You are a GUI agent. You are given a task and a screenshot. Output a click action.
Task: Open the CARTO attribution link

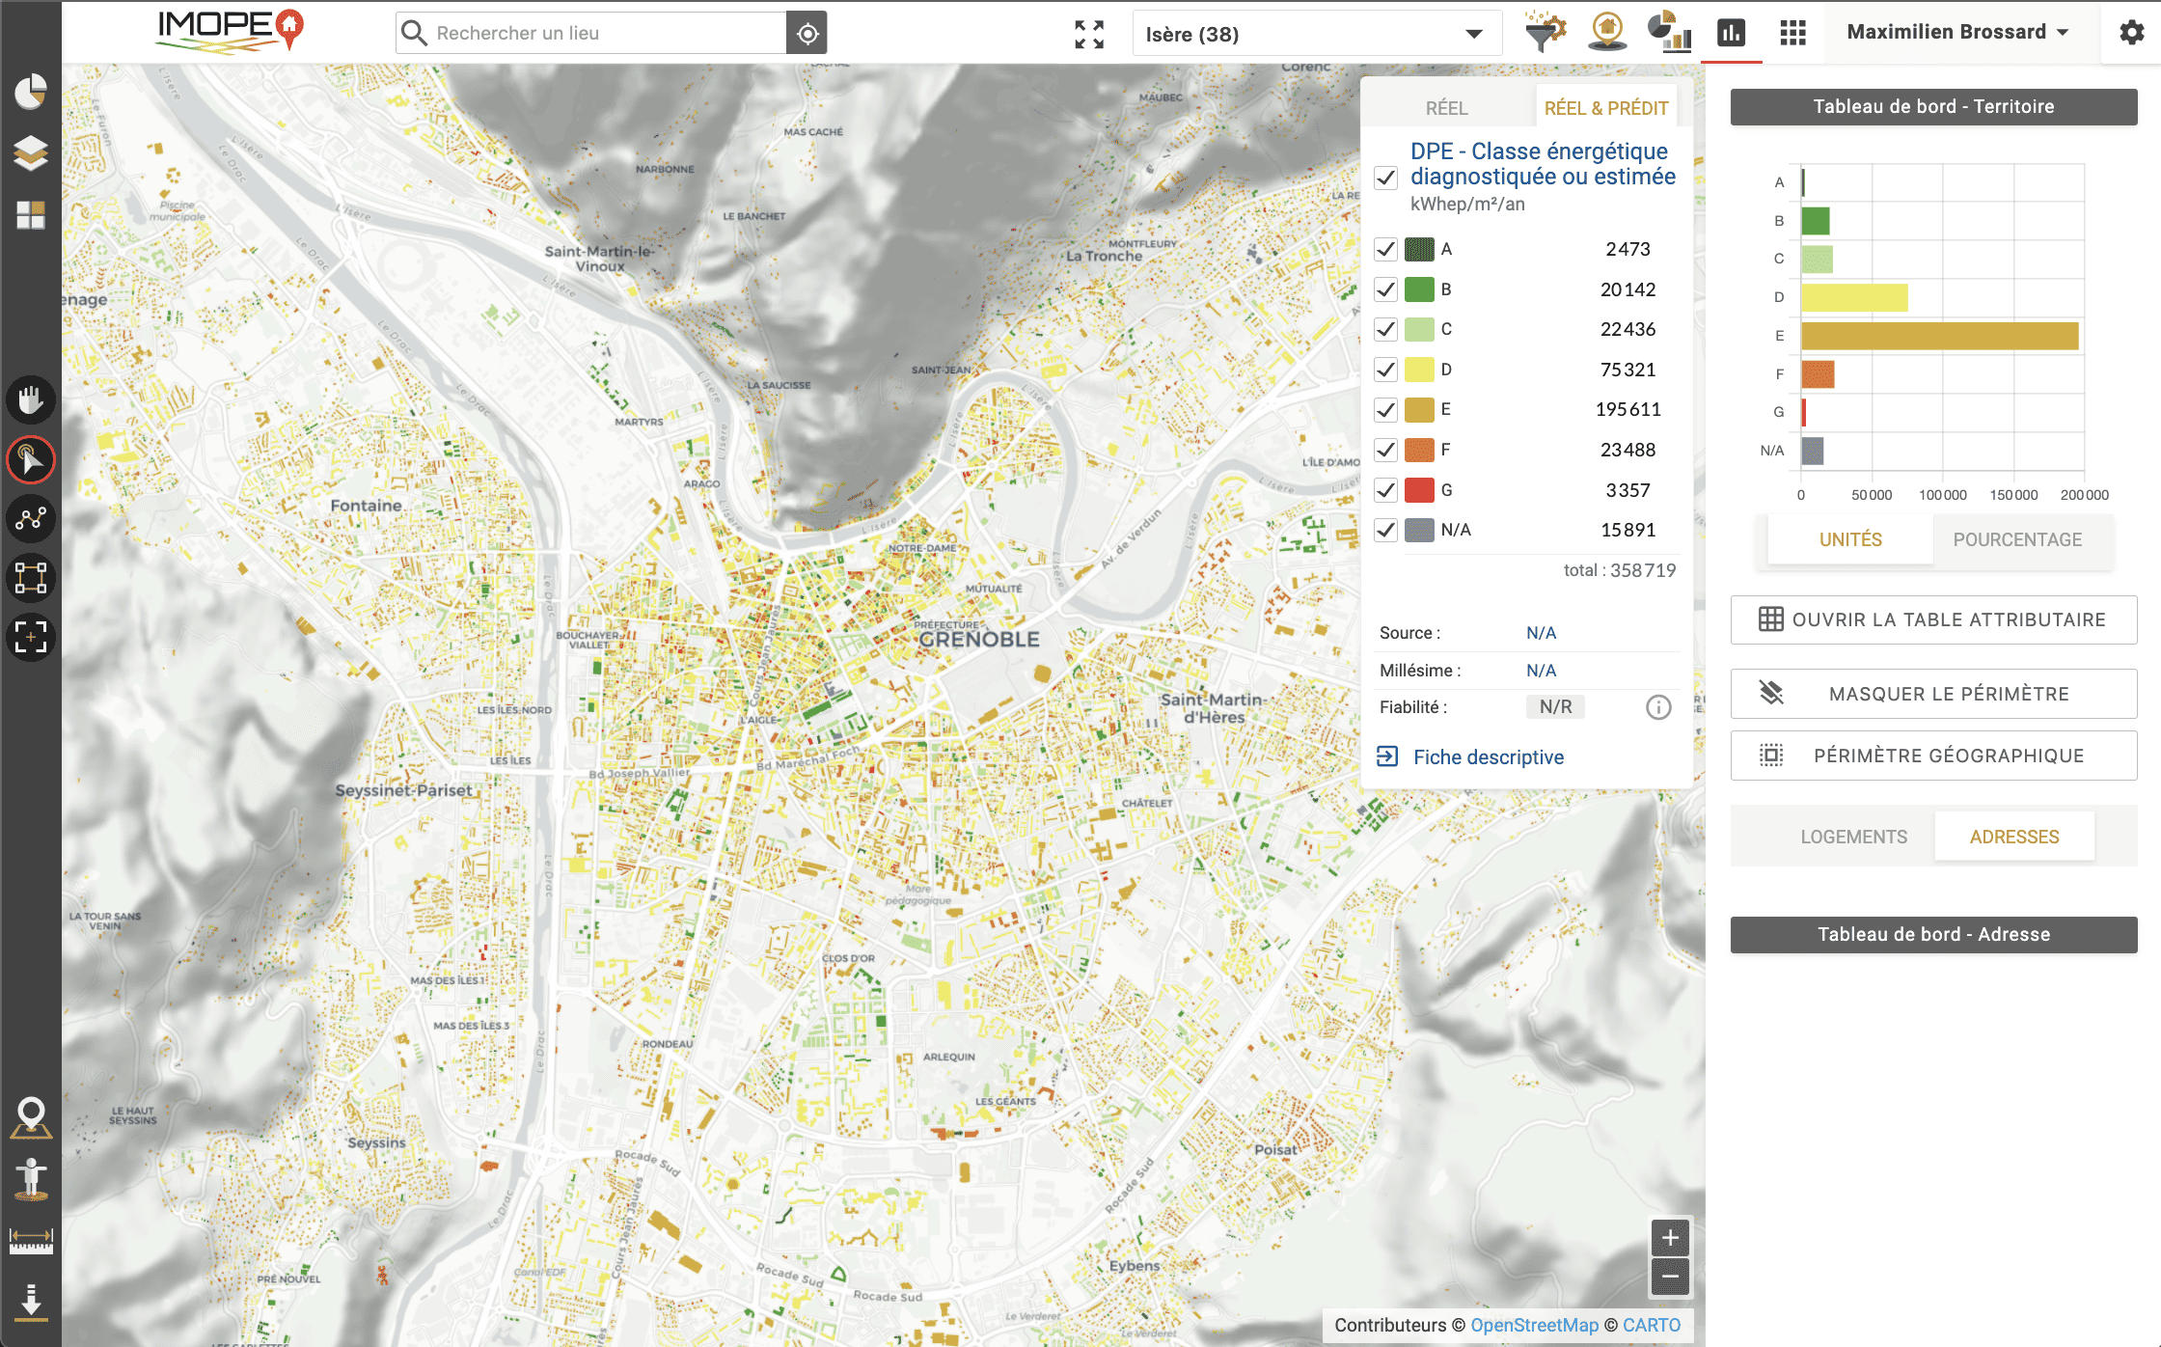[1651, 1325]
